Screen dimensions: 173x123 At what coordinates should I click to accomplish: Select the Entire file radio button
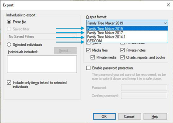pyautogui.click(x=9, y=22)
